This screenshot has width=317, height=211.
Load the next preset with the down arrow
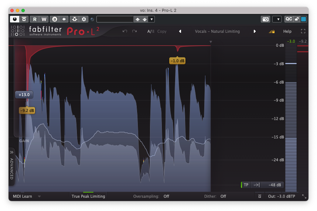pos(145,20)
